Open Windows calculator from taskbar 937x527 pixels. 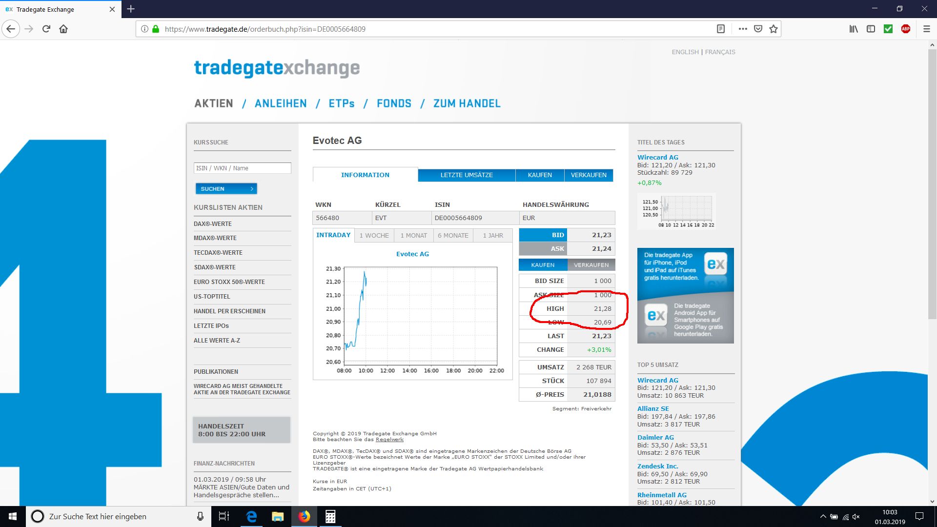pyautogui.click(x=330, y=516)
